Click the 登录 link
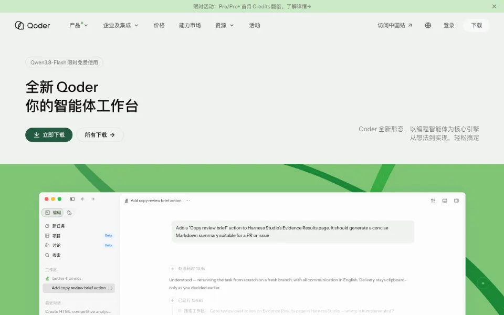Image resolution: width=504 pixels, height=315 pixels. click(449, 25)
